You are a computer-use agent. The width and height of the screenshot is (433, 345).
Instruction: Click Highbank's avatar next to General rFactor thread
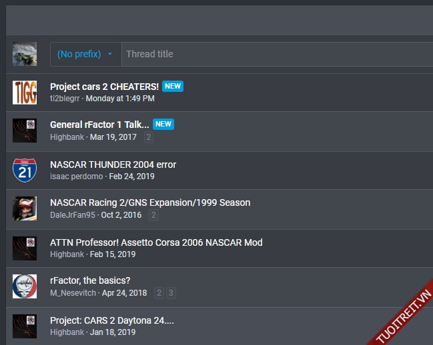pos(25,131)
